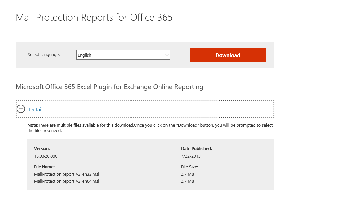Viewport: 349px width, 197px height.
Task: Select the version number 15.0.620.000
Action: pos(45,156)
